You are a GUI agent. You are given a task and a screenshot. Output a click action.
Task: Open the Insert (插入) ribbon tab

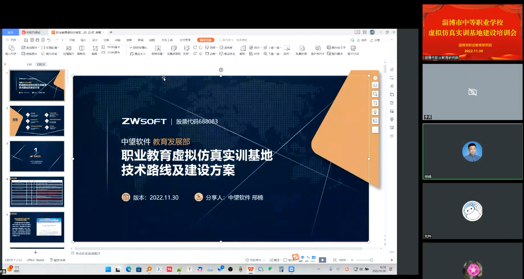tap(83, 40)
